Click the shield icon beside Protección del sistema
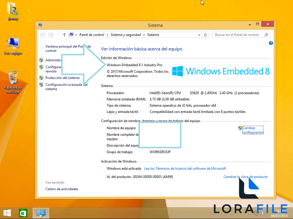Viewport: 293px width, 219px height. [41, 78]
